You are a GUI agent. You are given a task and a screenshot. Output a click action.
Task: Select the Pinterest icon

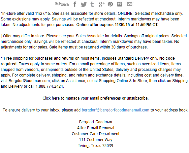(x=110, y=4)
